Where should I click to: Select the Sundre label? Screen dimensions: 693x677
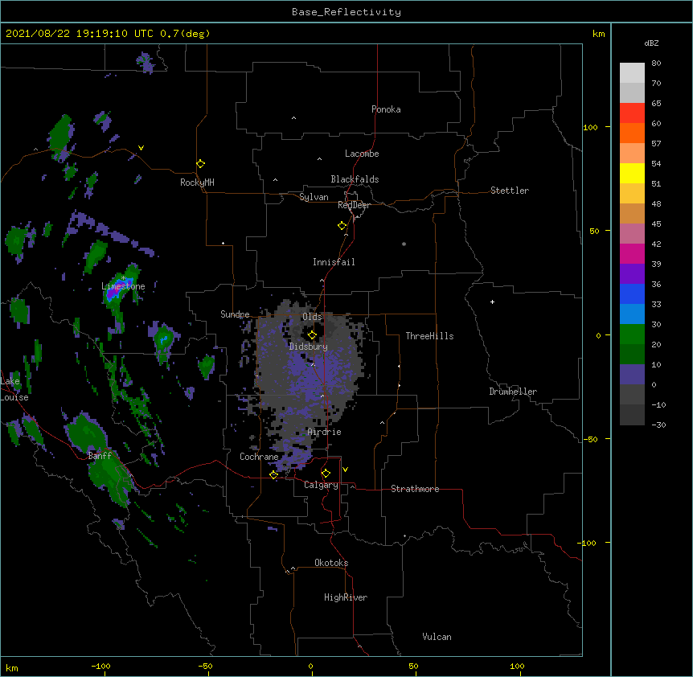point(235,314)
